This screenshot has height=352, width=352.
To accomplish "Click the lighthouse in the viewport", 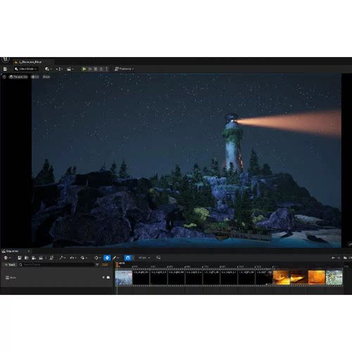I will (x=233, y=143).
